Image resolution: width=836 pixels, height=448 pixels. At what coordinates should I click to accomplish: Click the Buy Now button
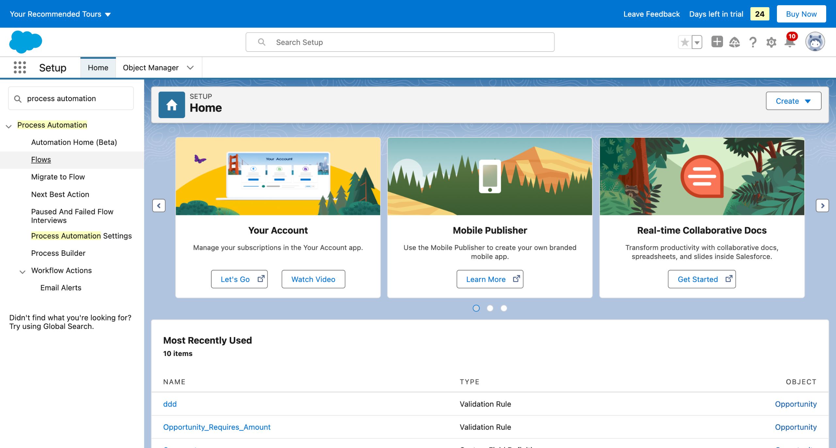point(801,14)
